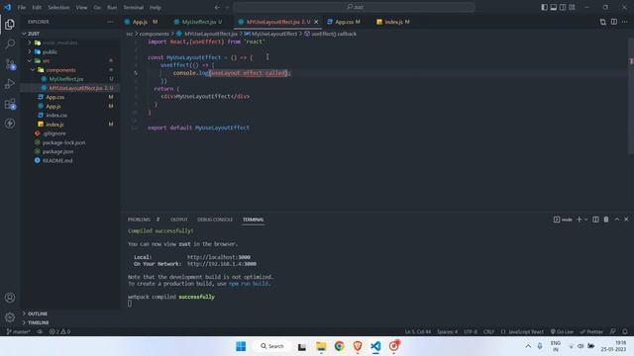The height and width of the screenshot is (356, 634).
Task: Switch to the DEBUG CONSOLE panel tab
Action: (x=215, y=220)
